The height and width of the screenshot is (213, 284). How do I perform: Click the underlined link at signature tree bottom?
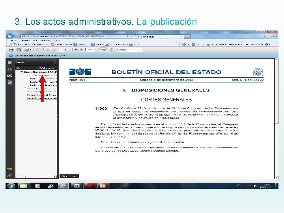(42, 98)
